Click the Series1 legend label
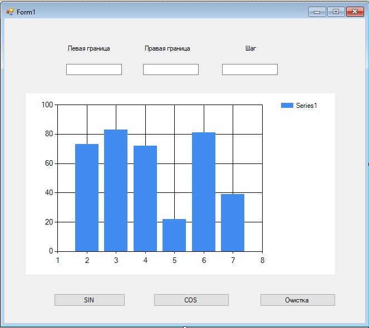 coord(307,106)
